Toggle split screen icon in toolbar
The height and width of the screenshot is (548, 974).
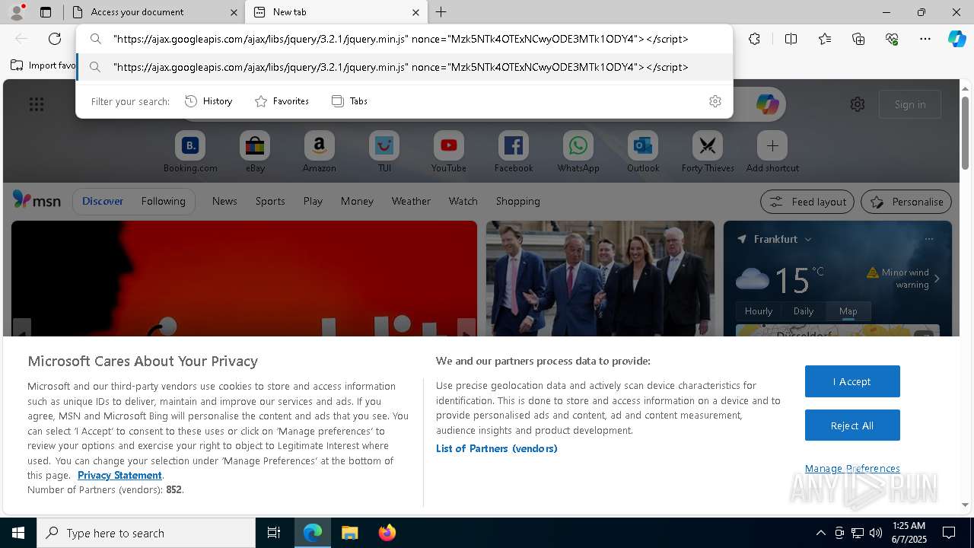pyautogui.click(x=791, y=39)
